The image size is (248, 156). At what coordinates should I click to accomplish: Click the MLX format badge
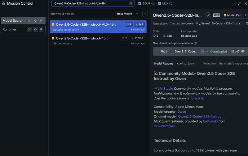(x=216, y=15)
